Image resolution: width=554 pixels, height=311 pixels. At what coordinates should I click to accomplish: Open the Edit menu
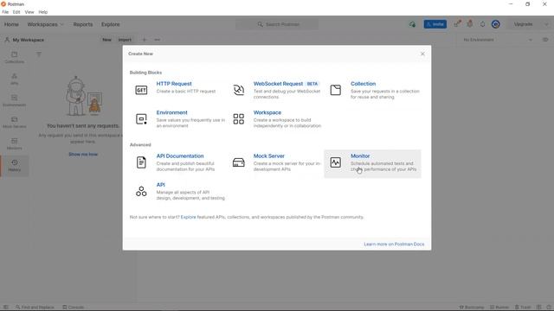pos(16,12)
